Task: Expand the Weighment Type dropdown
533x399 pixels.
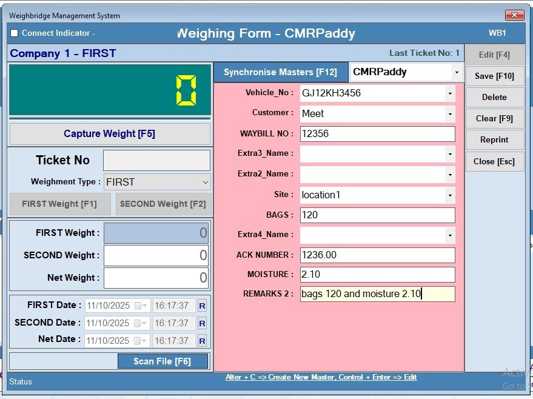Action: pos(204,182)
